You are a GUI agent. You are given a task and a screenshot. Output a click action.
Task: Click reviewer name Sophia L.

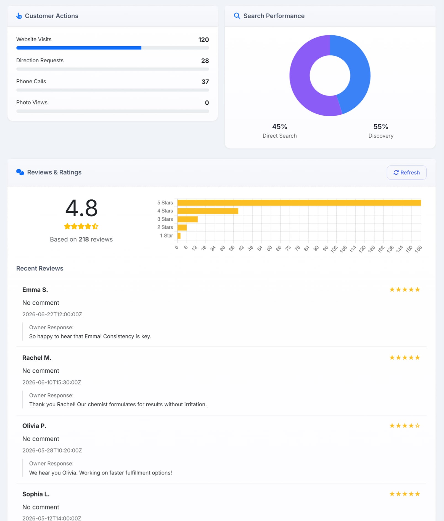click(36, 494)
